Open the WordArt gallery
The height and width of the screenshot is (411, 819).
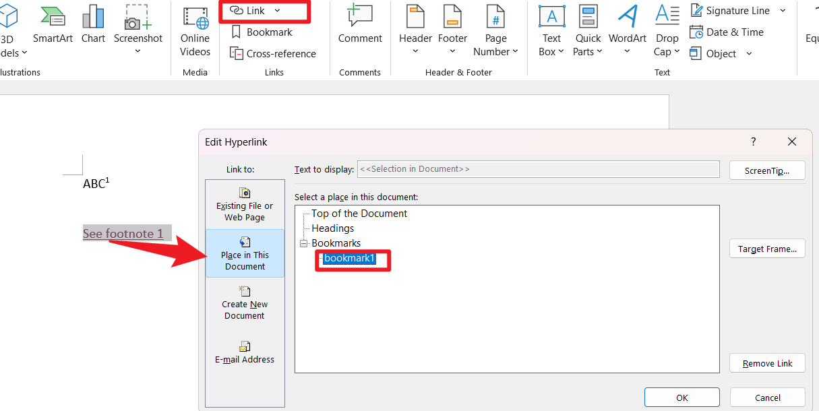click(627, 31)
